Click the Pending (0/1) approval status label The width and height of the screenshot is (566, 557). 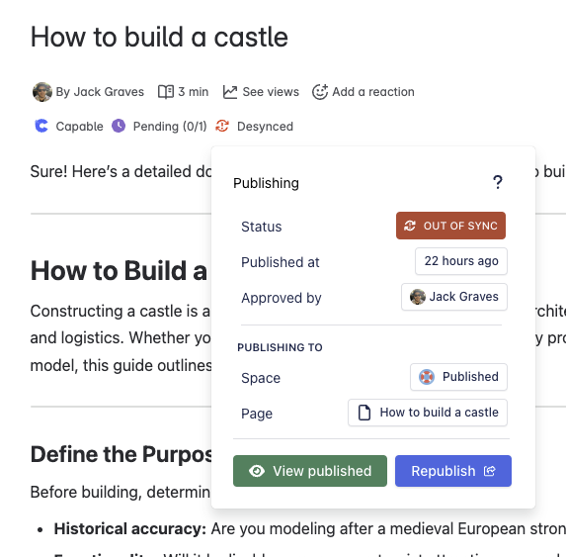[170, 127]
